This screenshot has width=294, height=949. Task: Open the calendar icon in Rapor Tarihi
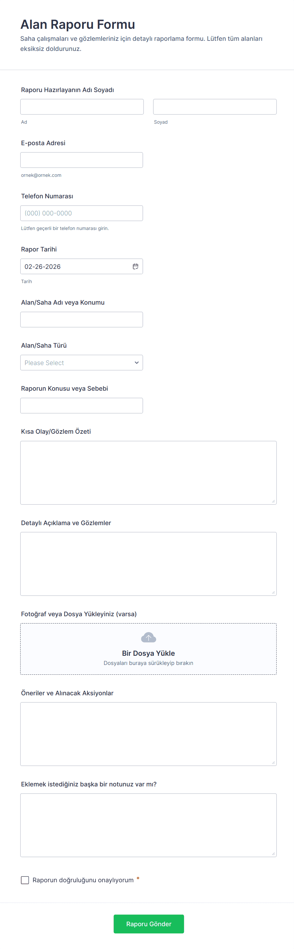(135, 266)
